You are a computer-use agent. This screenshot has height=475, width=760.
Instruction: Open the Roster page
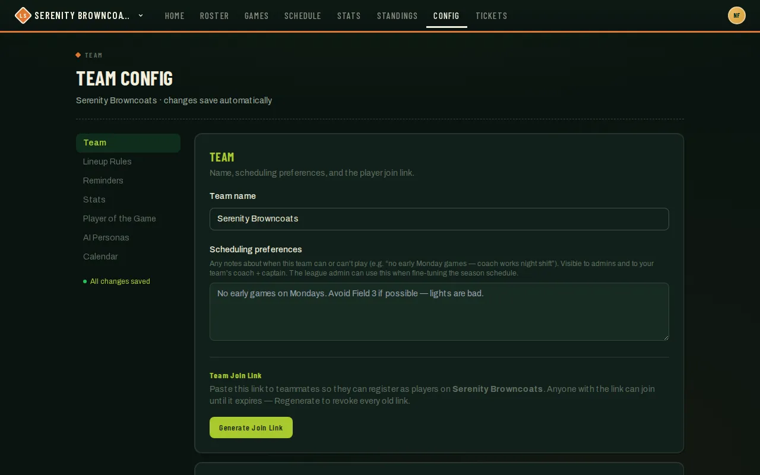pyautogui.click(x=214, y=16)
